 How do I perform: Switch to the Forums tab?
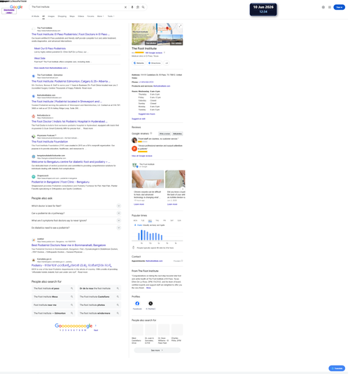(x=90, y=16)
